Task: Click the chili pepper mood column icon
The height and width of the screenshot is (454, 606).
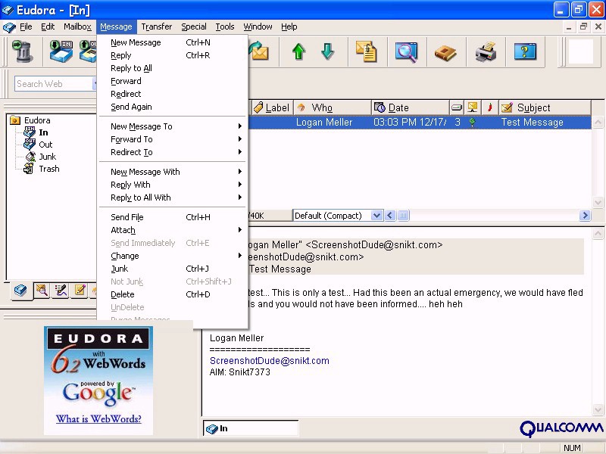Action: pos(489,107)
